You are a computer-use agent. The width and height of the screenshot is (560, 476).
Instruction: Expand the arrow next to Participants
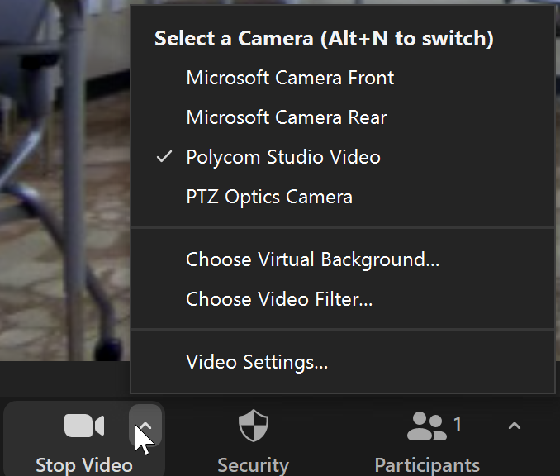click(514, 426)
